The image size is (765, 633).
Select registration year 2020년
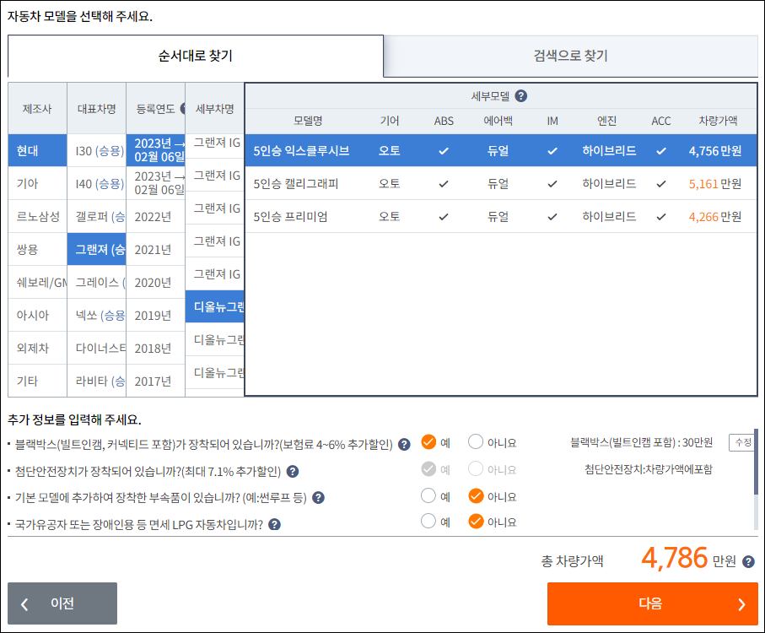(x=156, y=282)
